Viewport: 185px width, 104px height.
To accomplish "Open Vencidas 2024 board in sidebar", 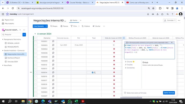I will tap(13, 62).
